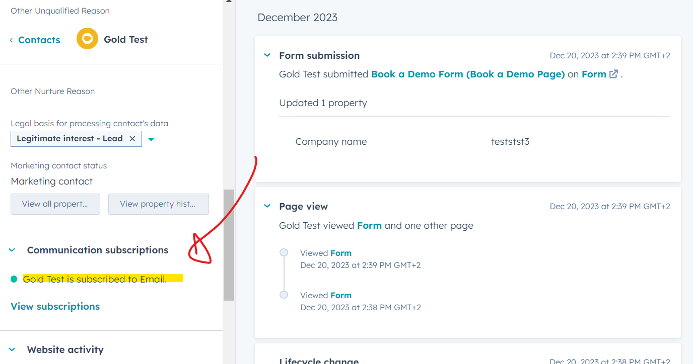Screen dimensions: 693x364
Task: Click the View all properties button
Action: (x=55, y=204)
